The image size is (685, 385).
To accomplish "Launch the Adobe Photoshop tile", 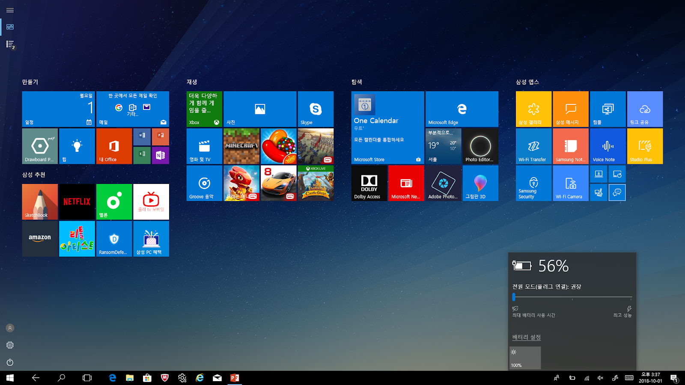I will coord(444,183).
